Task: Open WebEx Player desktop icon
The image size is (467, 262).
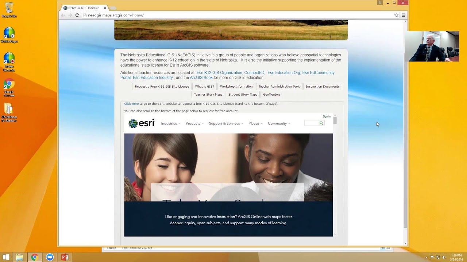Action: pos(9,35)
